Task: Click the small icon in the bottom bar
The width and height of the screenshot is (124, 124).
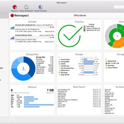Action: coord(12,120)
